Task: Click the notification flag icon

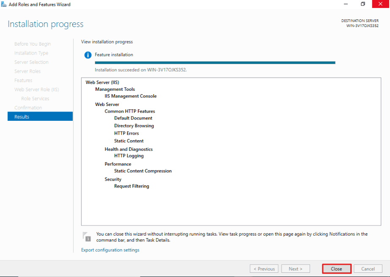Action: [87, 236]
